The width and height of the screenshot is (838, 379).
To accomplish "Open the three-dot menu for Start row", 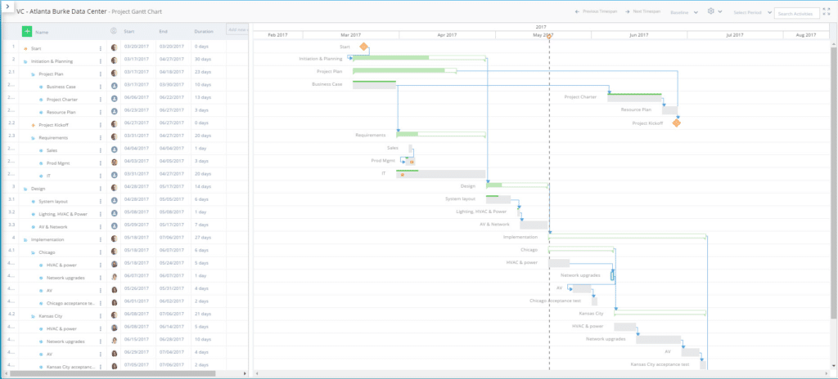I will click(x=100, y=48).
